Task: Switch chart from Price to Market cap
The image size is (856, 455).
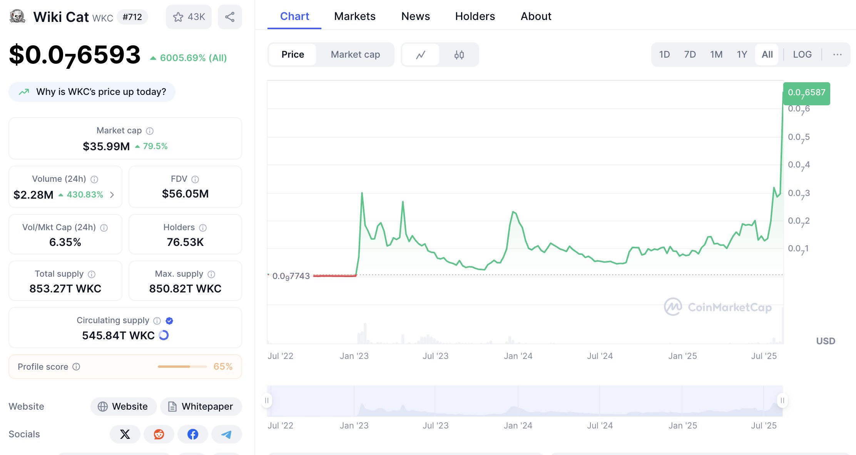Action: (354, 54)
